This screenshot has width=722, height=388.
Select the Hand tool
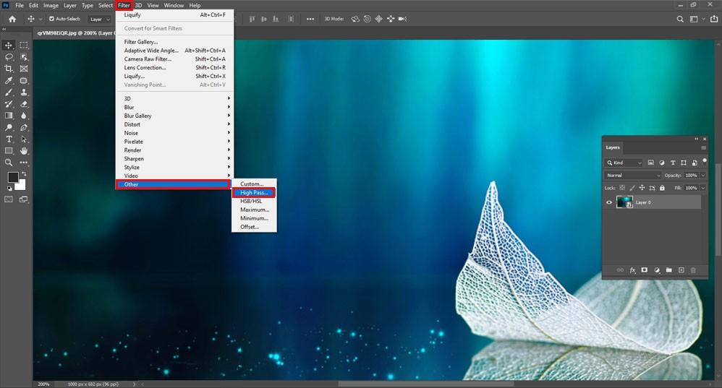coord(24,151)
